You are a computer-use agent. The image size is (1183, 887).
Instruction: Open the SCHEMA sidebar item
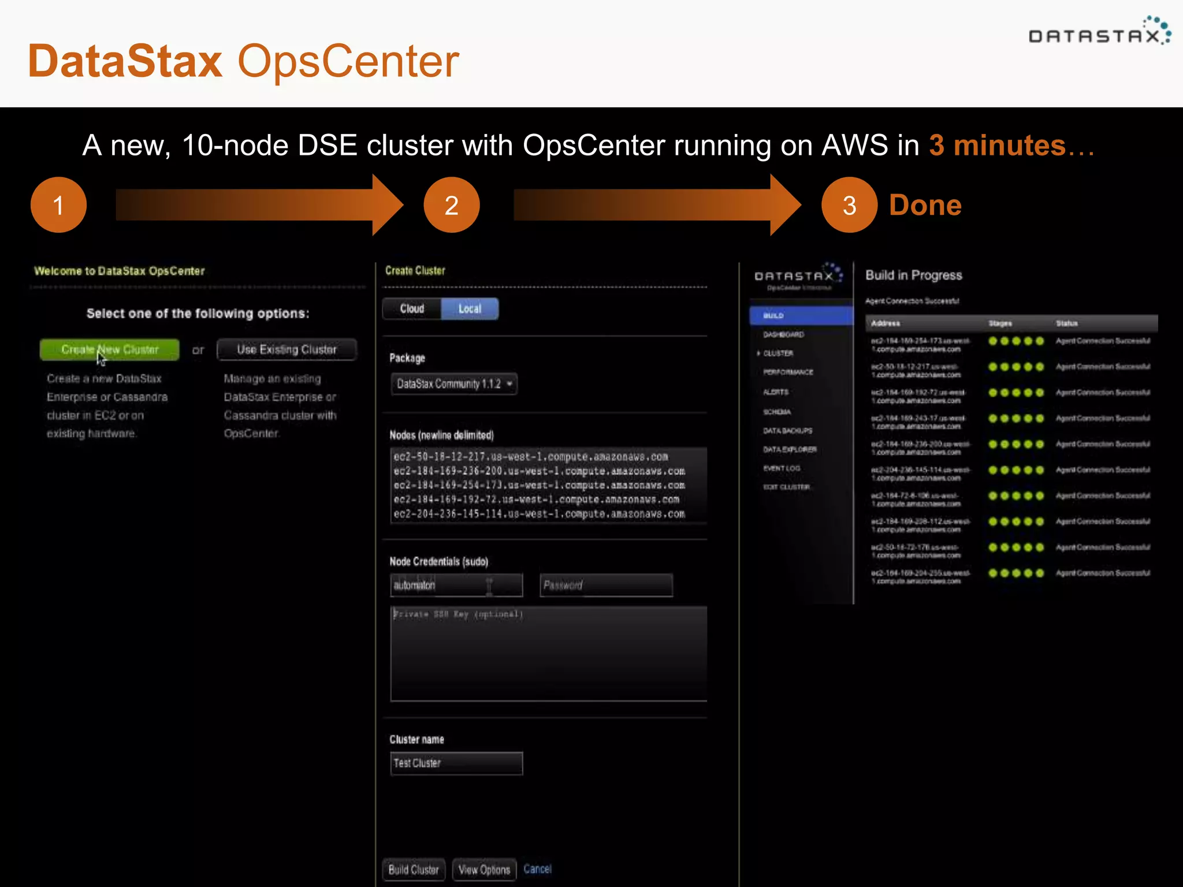tap(777, 412)
